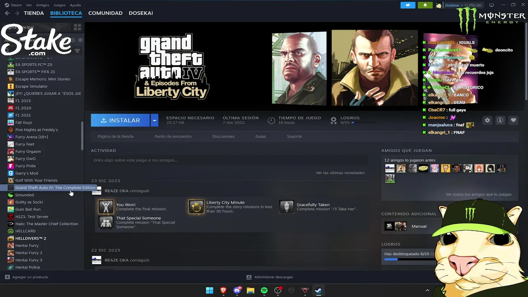Click Ver las últimas novedades link
Screen dimensions: 528x297
pos(340,173)
